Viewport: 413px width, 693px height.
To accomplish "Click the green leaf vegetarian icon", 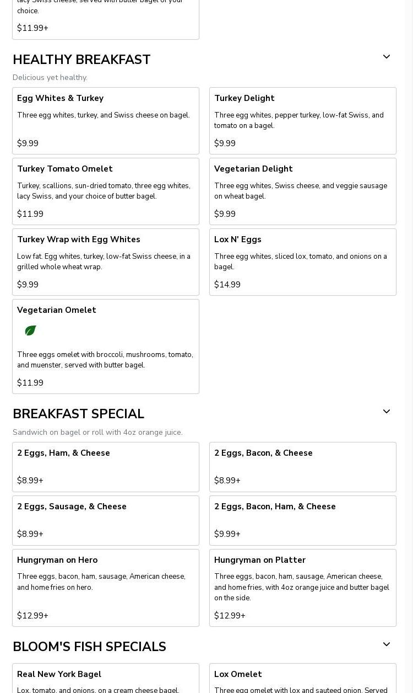I will (30, 330).
